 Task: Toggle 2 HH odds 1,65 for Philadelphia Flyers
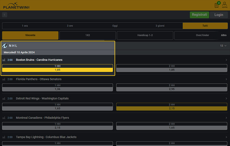tap(172, 126)
